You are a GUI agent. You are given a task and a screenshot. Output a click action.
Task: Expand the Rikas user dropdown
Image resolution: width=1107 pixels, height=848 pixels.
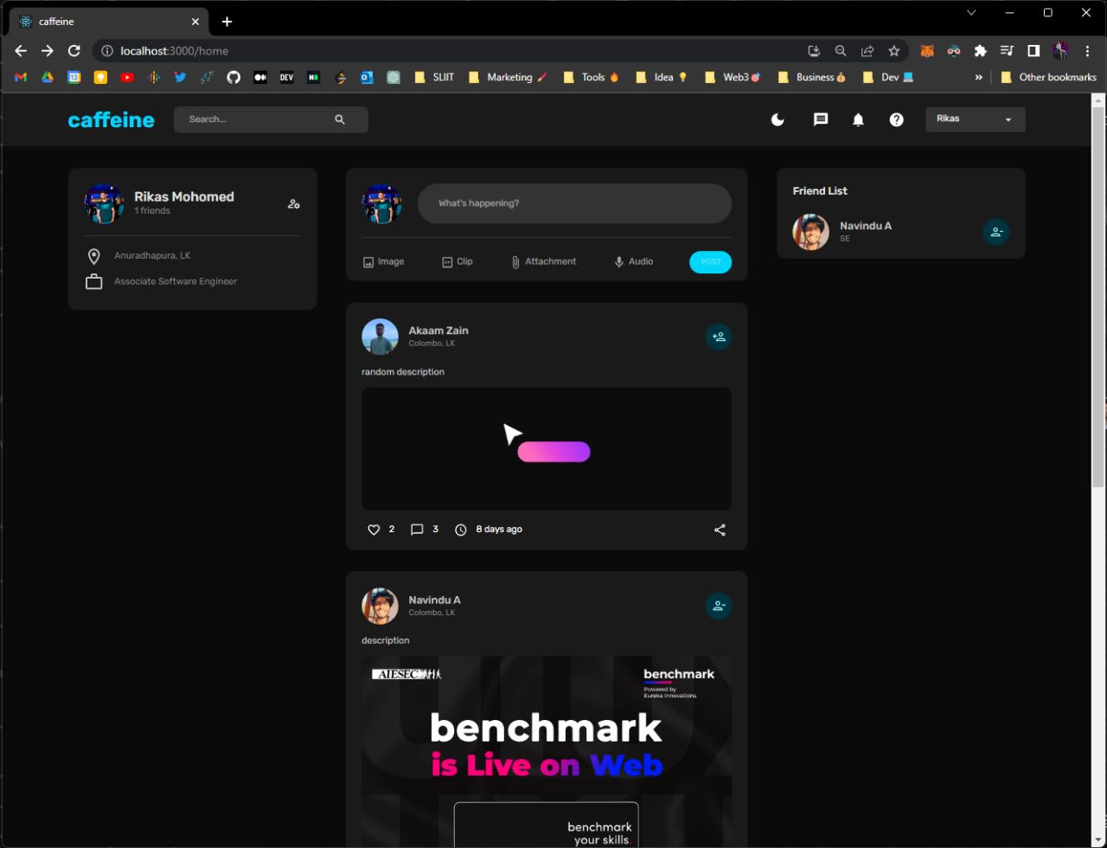[x=975, y=119]
